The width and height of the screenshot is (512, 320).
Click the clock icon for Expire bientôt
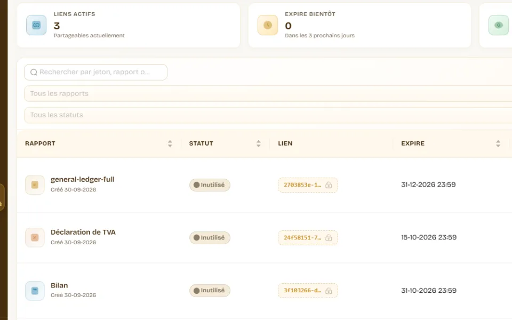pyautogui.click(x=267, y=25)
